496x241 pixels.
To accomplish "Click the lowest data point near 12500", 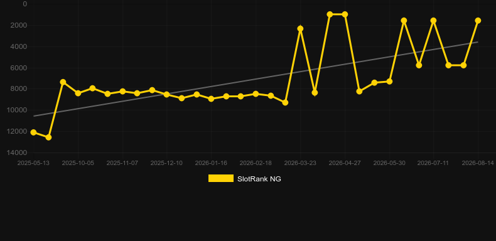I will click(48, 137).
